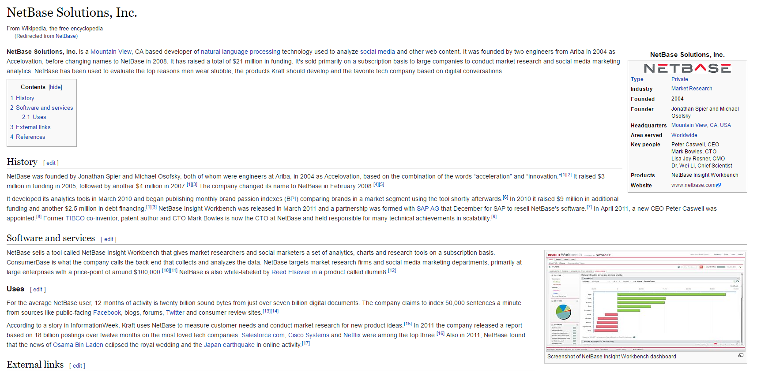757x376 pixels.
Task: Click citation [7] after 'resell NetBase's software'
Action: 589,207
